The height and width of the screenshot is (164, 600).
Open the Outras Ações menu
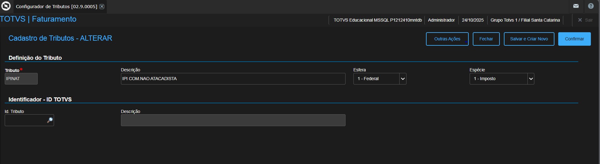[x=447, y=39]
